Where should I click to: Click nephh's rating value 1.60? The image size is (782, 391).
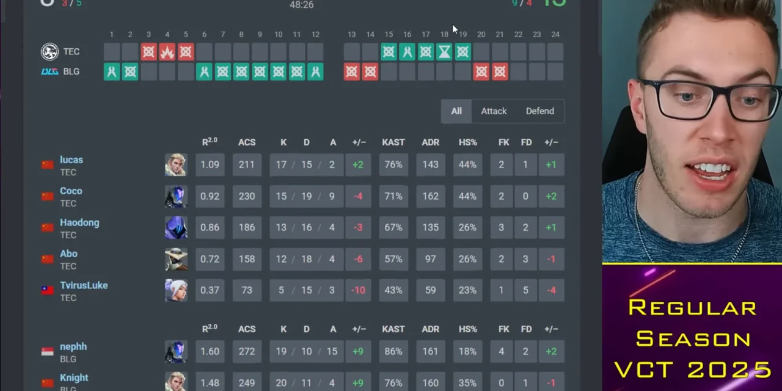point(210,351)
